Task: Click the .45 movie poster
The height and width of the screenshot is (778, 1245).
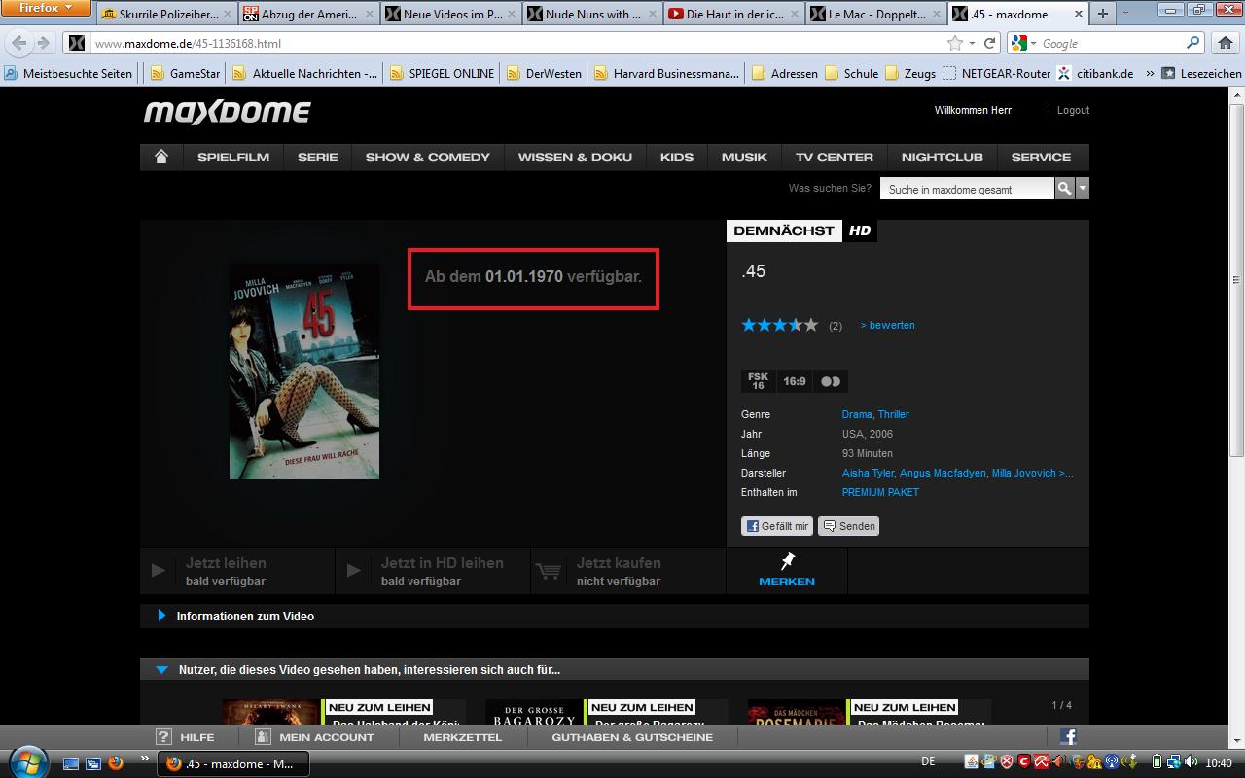Action: pyautogui.click(x=304, y=371)
